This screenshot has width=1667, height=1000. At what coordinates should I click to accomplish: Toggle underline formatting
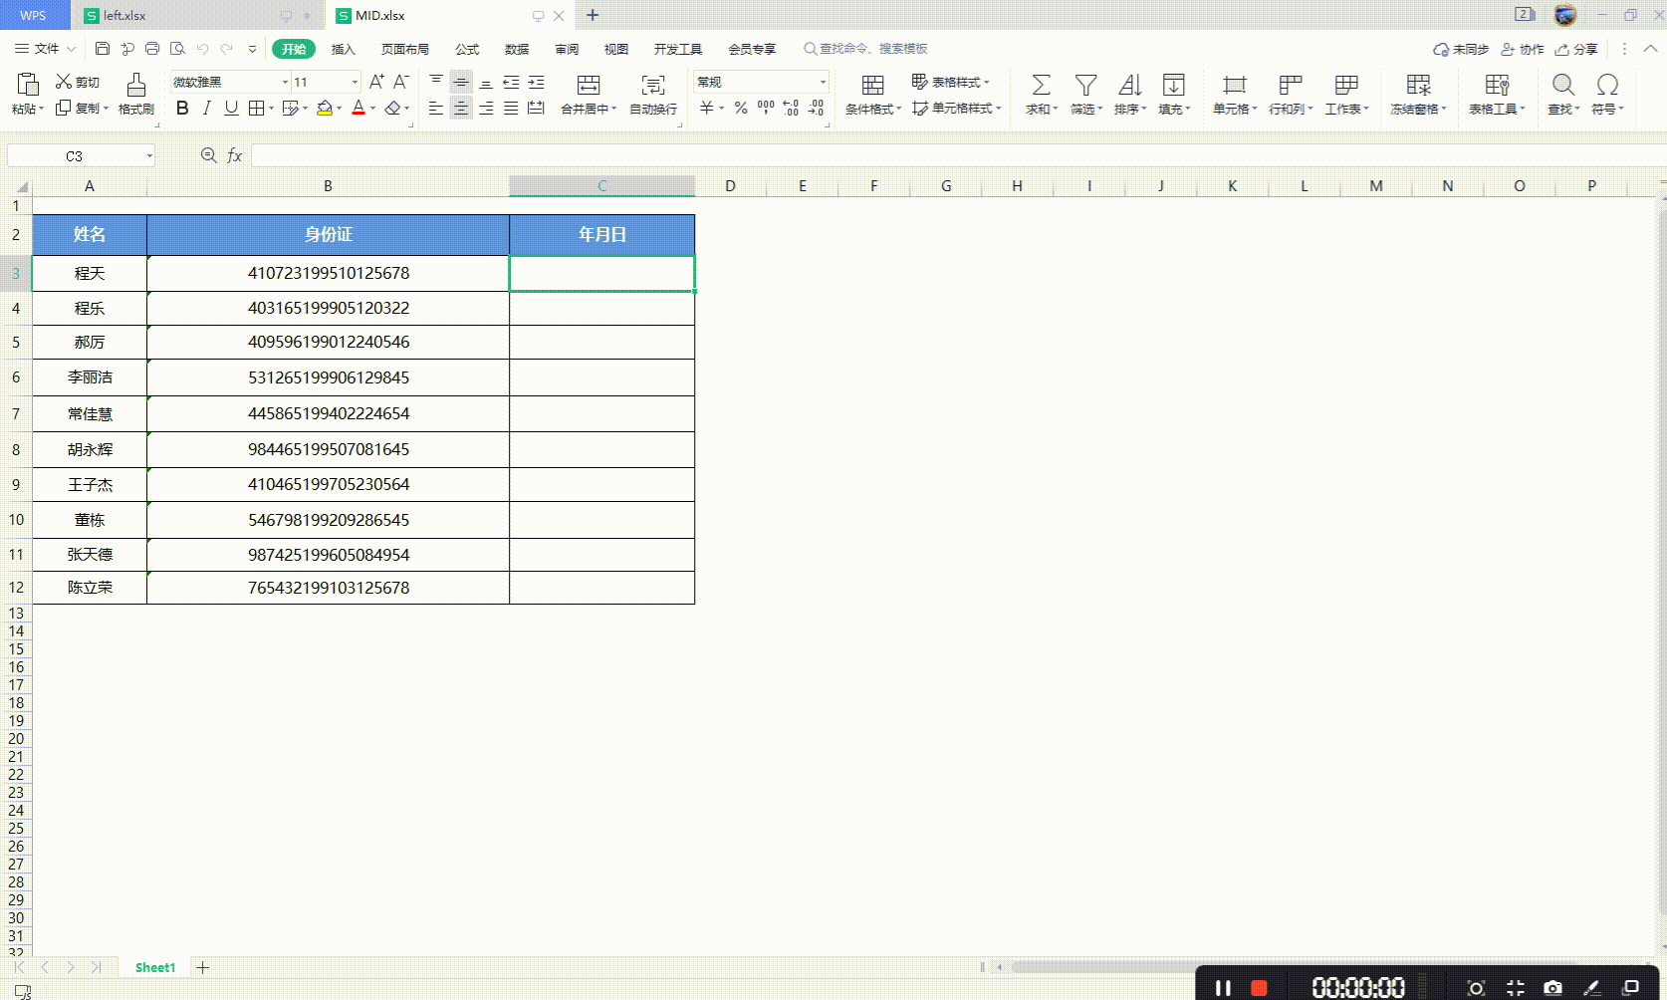click(x=231, y=109)
